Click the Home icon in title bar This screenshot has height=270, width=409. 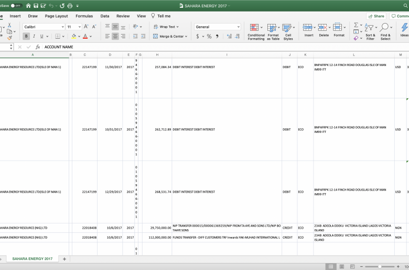[x=28, y=6]
